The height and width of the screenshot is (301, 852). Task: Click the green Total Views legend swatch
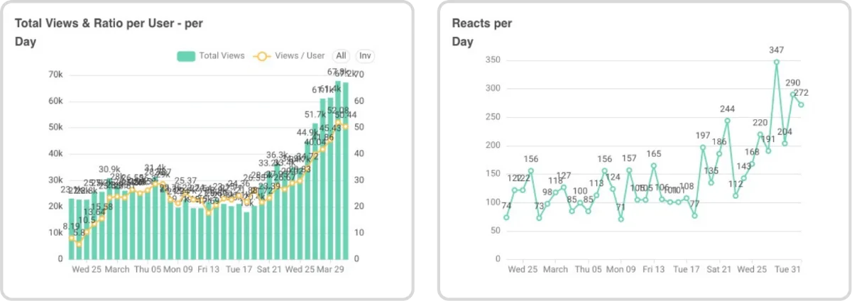point(186,56)
